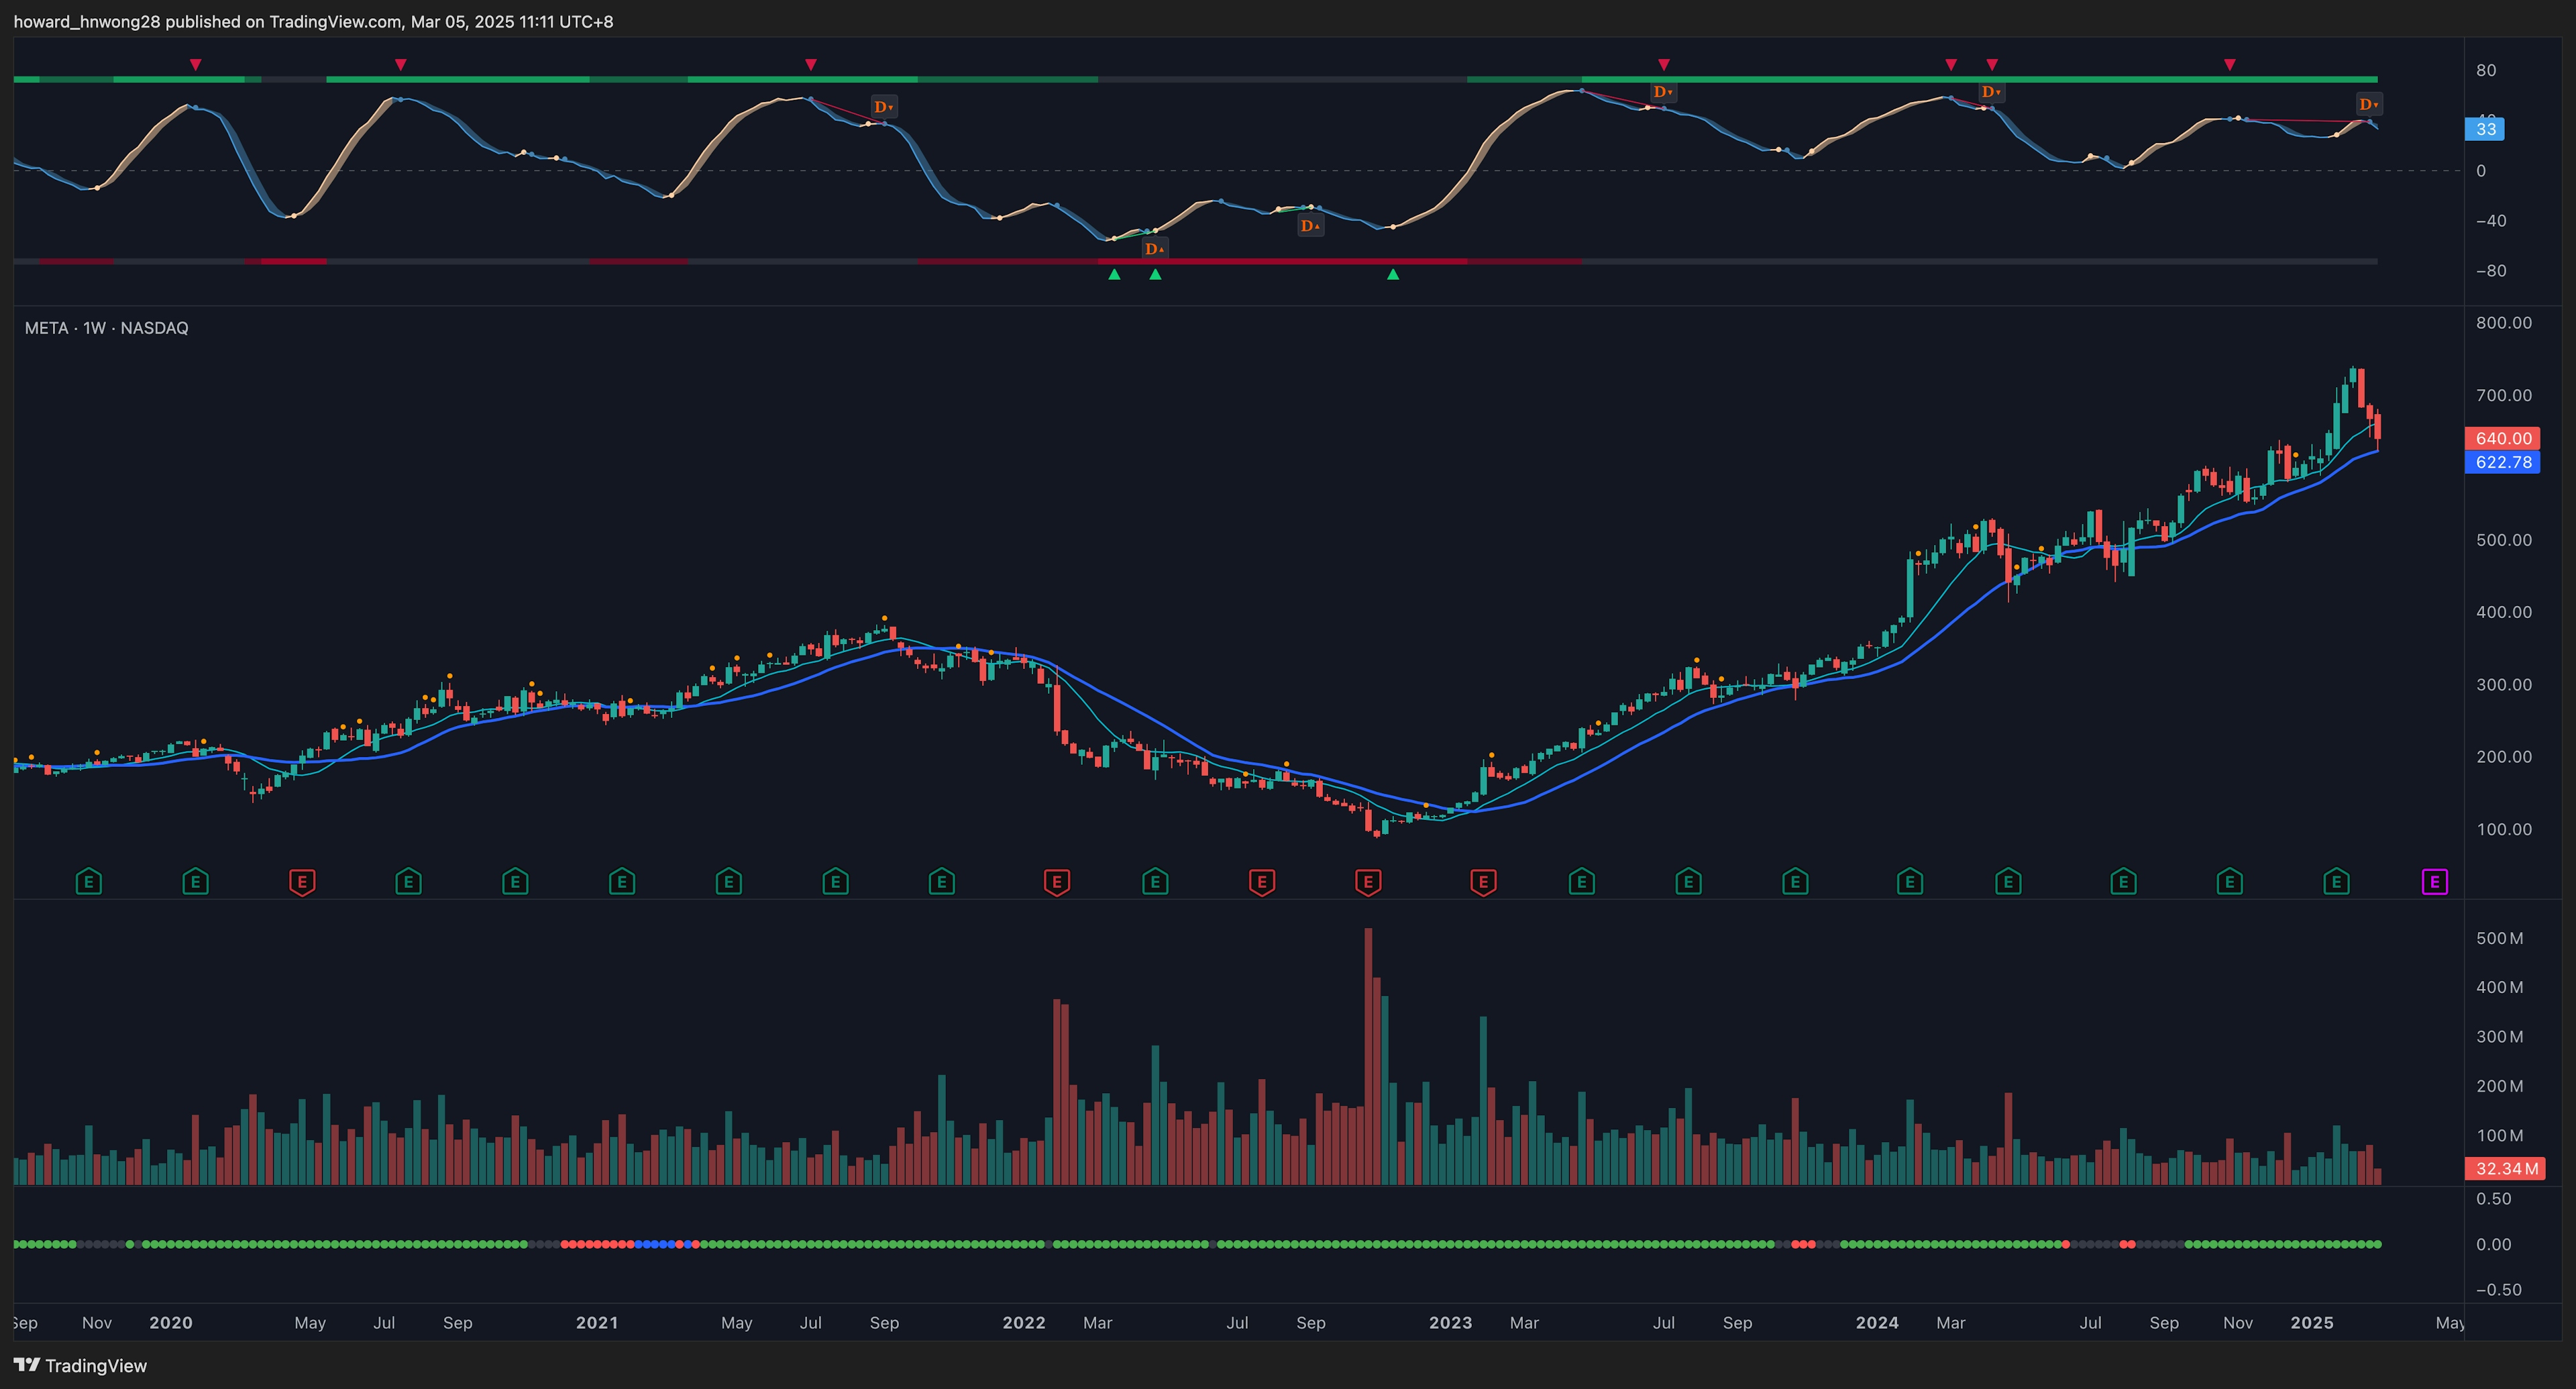Click the 2024 year label on time axis
Viewport: 2576px width, 1389px height.
pos(1877,1322)
